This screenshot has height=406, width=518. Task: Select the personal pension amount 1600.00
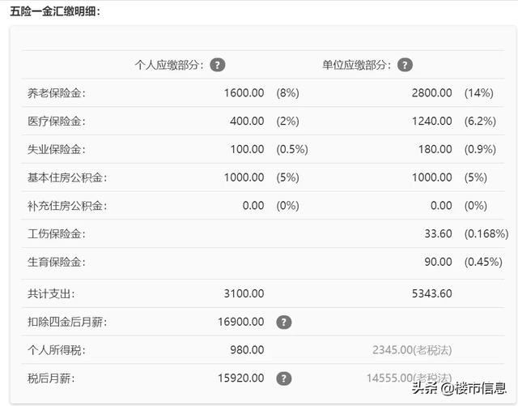(x=244, y=93)
